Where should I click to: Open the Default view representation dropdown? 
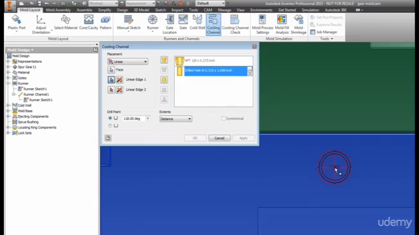coord(210,3)
